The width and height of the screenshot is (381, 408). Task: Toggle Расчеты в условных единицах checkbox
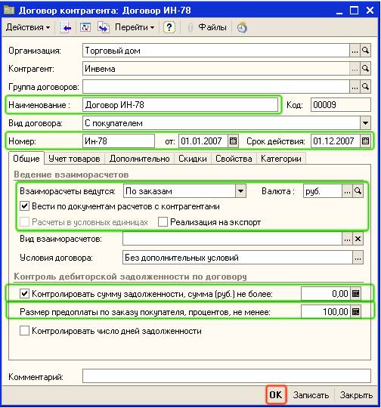pyautogui.click(x=24, y=222)
